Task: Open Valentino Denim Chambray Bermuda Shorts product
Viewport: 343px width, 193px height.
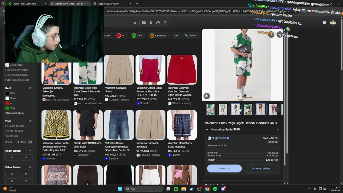Action: click(x=119, y=135)
